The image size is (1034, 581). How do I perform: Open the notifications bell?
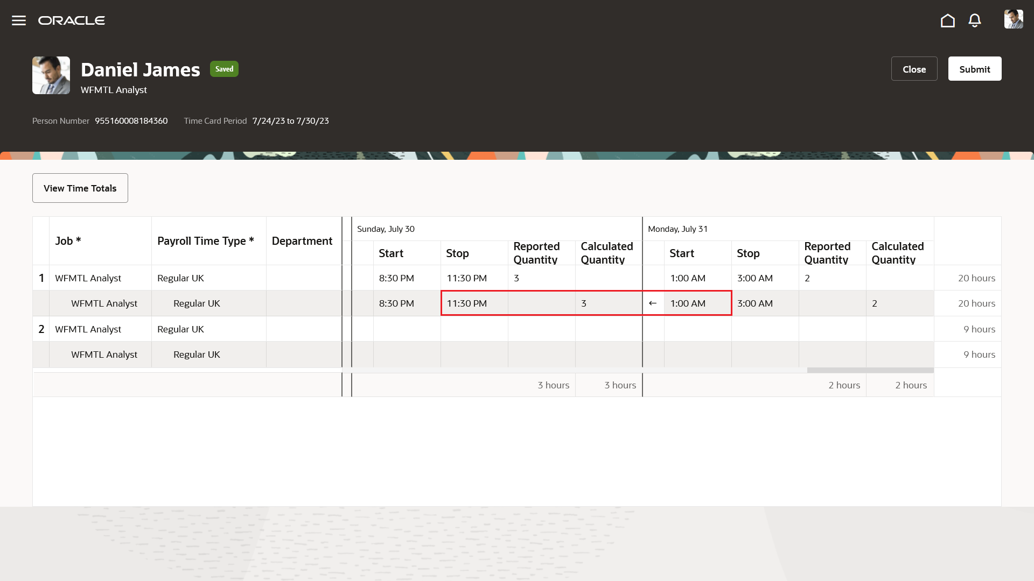(975, 20)
